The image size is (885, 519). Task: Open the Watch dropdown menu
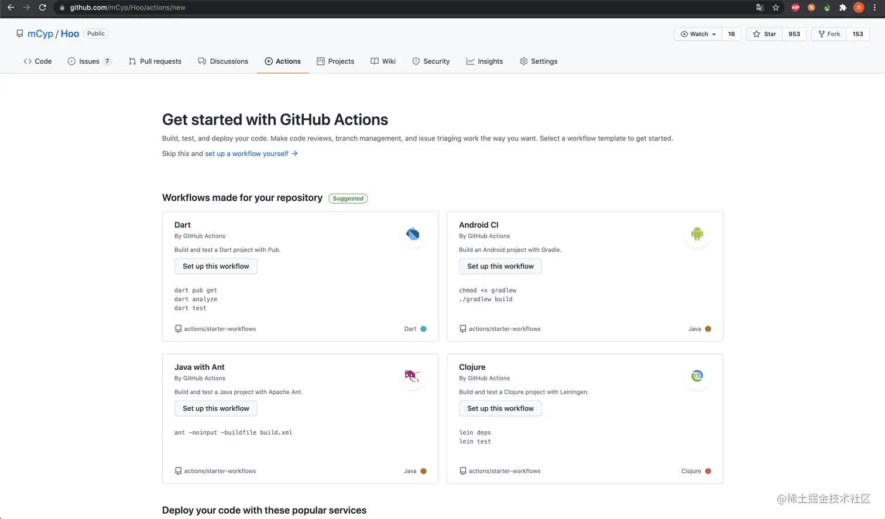coord(698,34)
